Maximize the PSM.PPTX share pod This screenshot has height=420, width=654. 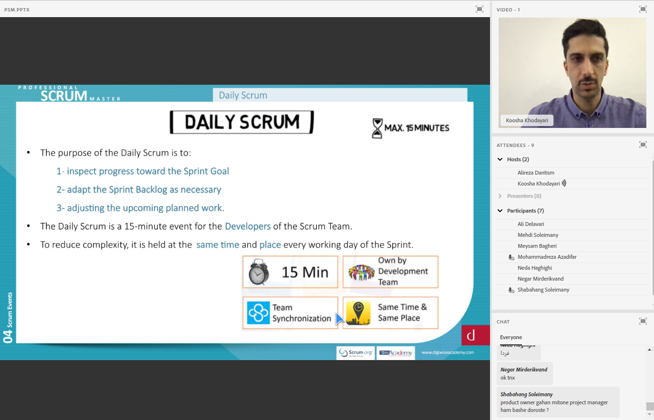point(479,9)
